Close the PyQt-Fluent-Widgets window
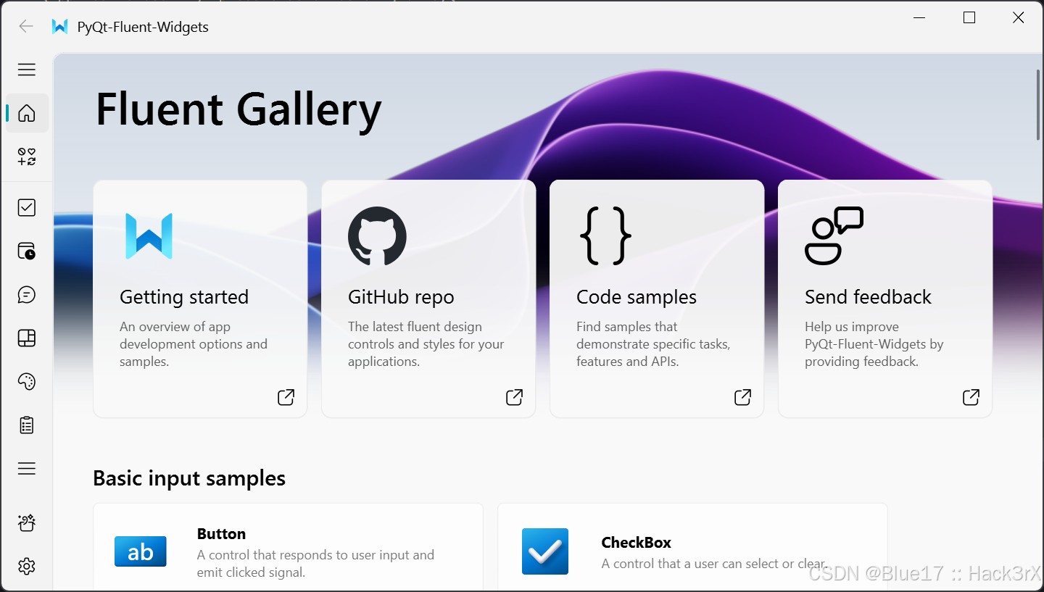The width and height of the screenshot is (1044, 592). [1018, 18]
